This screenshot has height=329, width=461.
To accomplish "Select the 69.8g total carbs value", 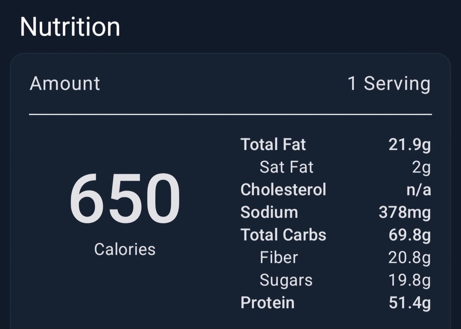I will pyautogui.click(x=409, y=235).
